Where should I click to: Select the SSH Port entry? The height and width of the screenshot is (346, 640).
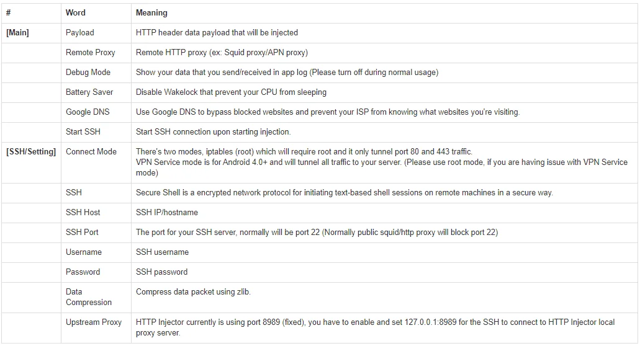82,233
